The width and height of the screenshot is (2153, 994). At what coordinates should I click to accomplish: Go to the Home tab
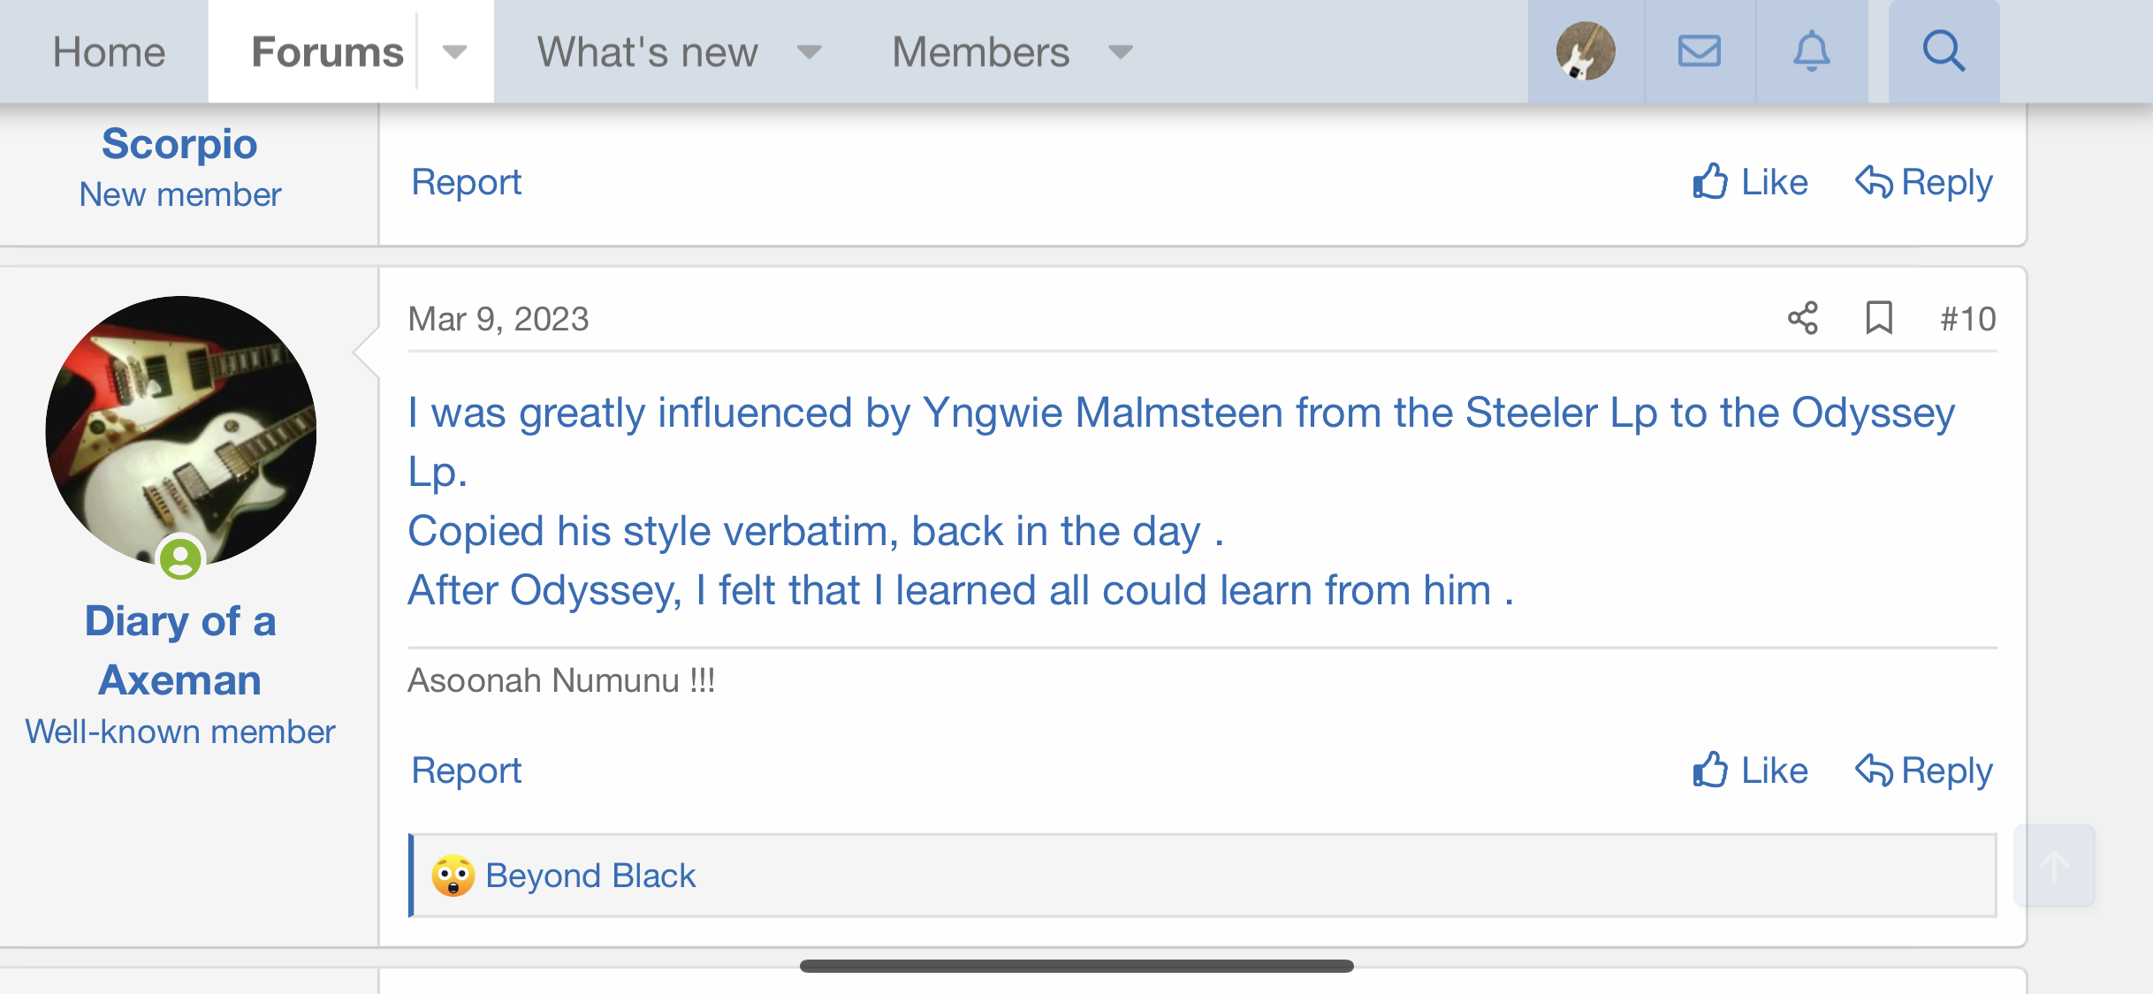point(109,52)
